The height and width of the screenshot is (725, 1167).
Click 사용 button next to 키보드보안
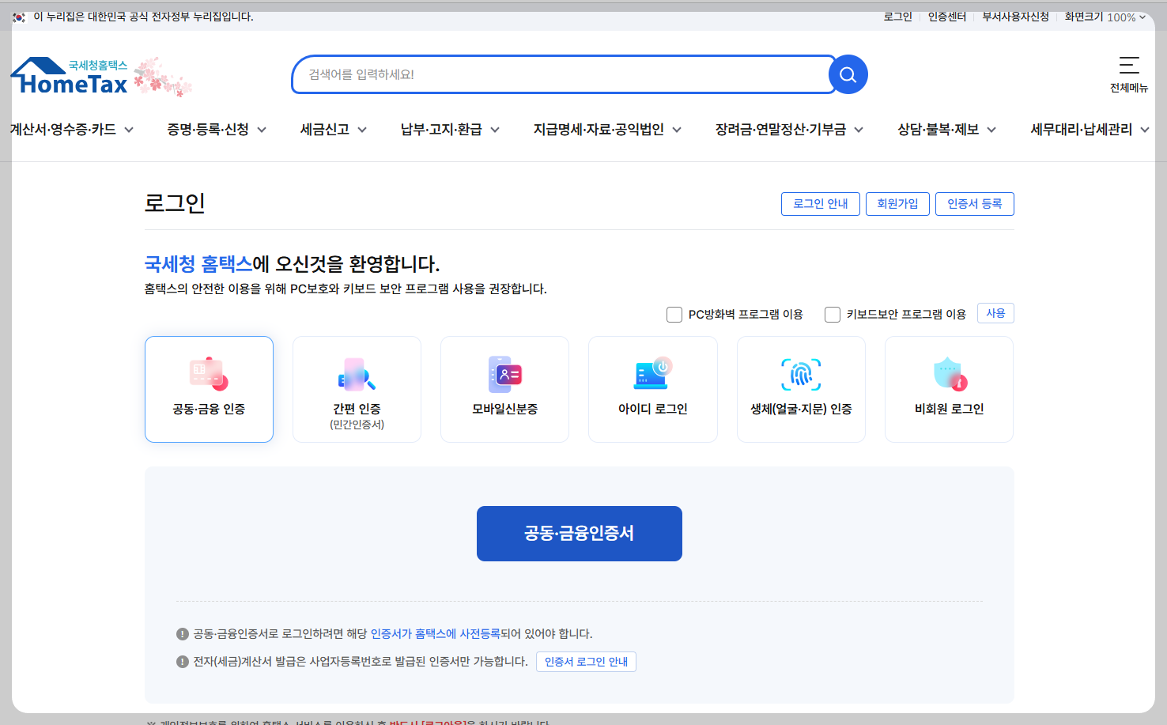995,313
